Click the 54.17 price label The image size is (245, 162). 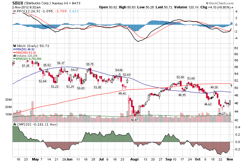(x=74, y=70)
